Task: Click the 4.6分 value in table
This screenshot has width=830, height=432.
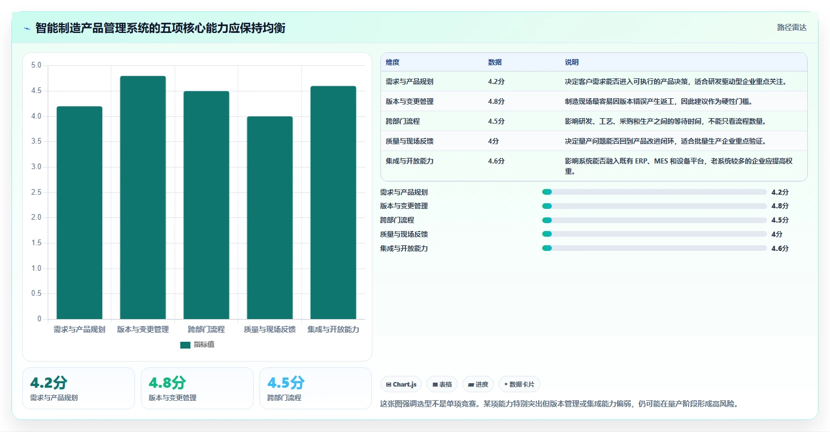Action: (496, 161)
